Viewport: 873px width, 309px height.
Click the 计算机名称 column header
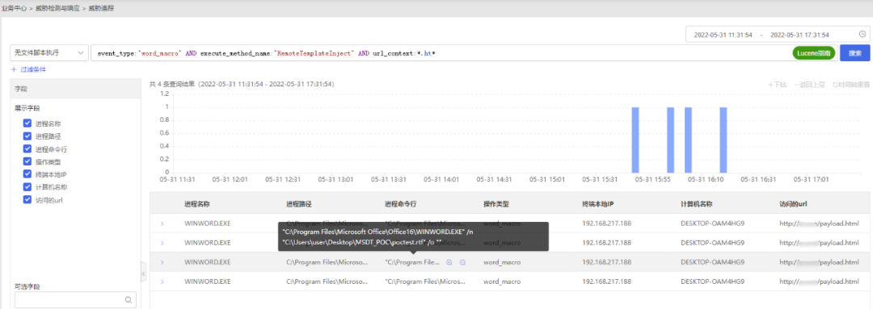click(x=697, y=204)
